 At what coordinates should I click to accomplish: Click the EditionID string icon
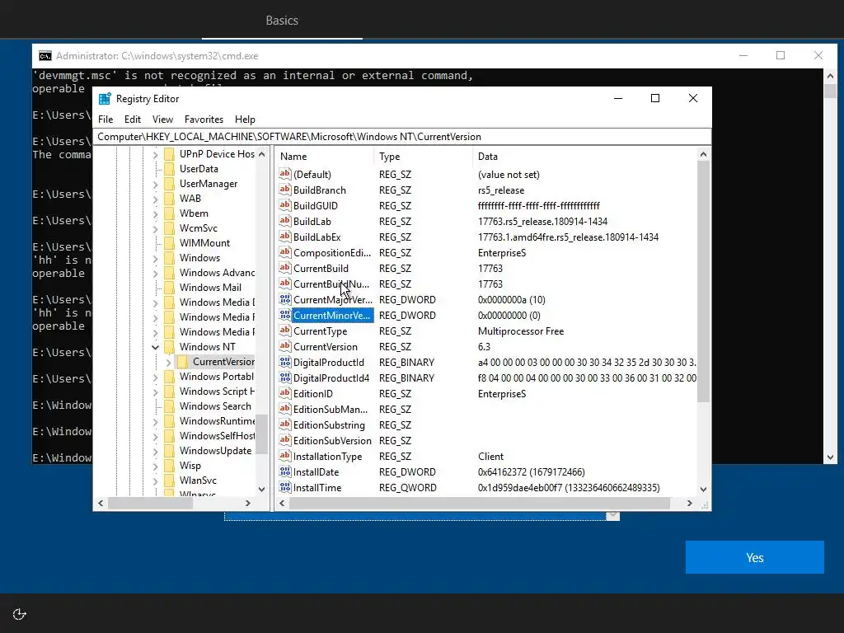click(284, 393)
